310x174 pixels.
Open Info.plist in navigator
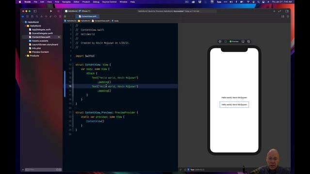[x=36, y=48]
